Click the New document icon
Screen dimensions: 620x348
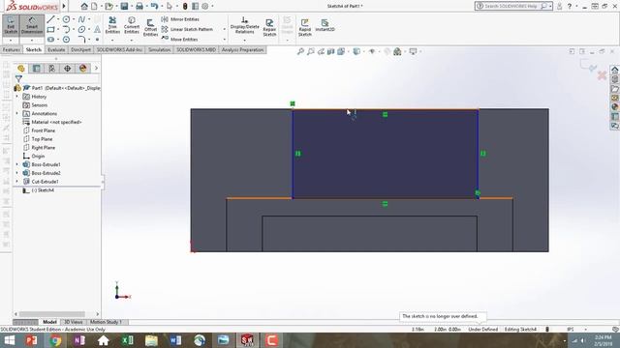pyautogui.click(x=95, y=7)
